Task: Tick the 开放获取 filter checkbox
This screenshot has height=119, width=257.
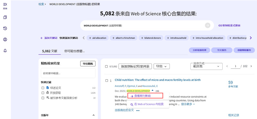Action: tap(43, 93)
